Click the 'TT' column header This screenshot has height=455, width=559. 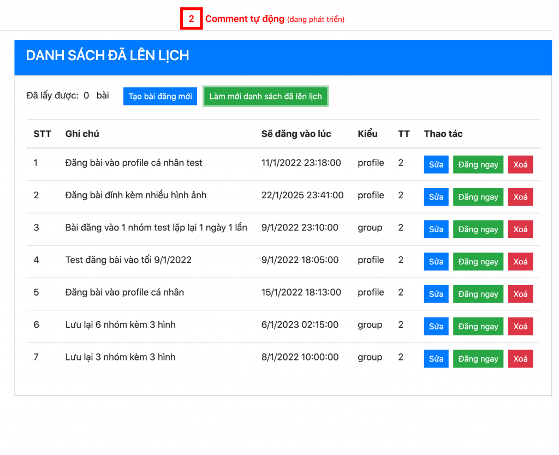click(x=404, y=134)
